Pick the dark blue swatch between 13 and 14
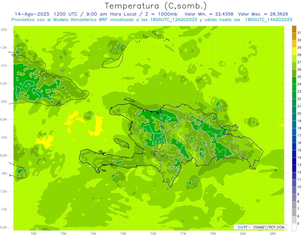 coord(294,161)
